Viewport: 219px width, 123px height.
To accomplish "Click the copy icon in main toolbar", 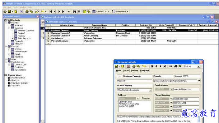I will tap(31, 11).
